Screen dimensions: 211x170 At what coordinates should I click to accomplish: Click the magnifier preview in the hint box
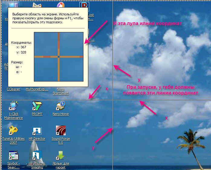click(59, 57)
